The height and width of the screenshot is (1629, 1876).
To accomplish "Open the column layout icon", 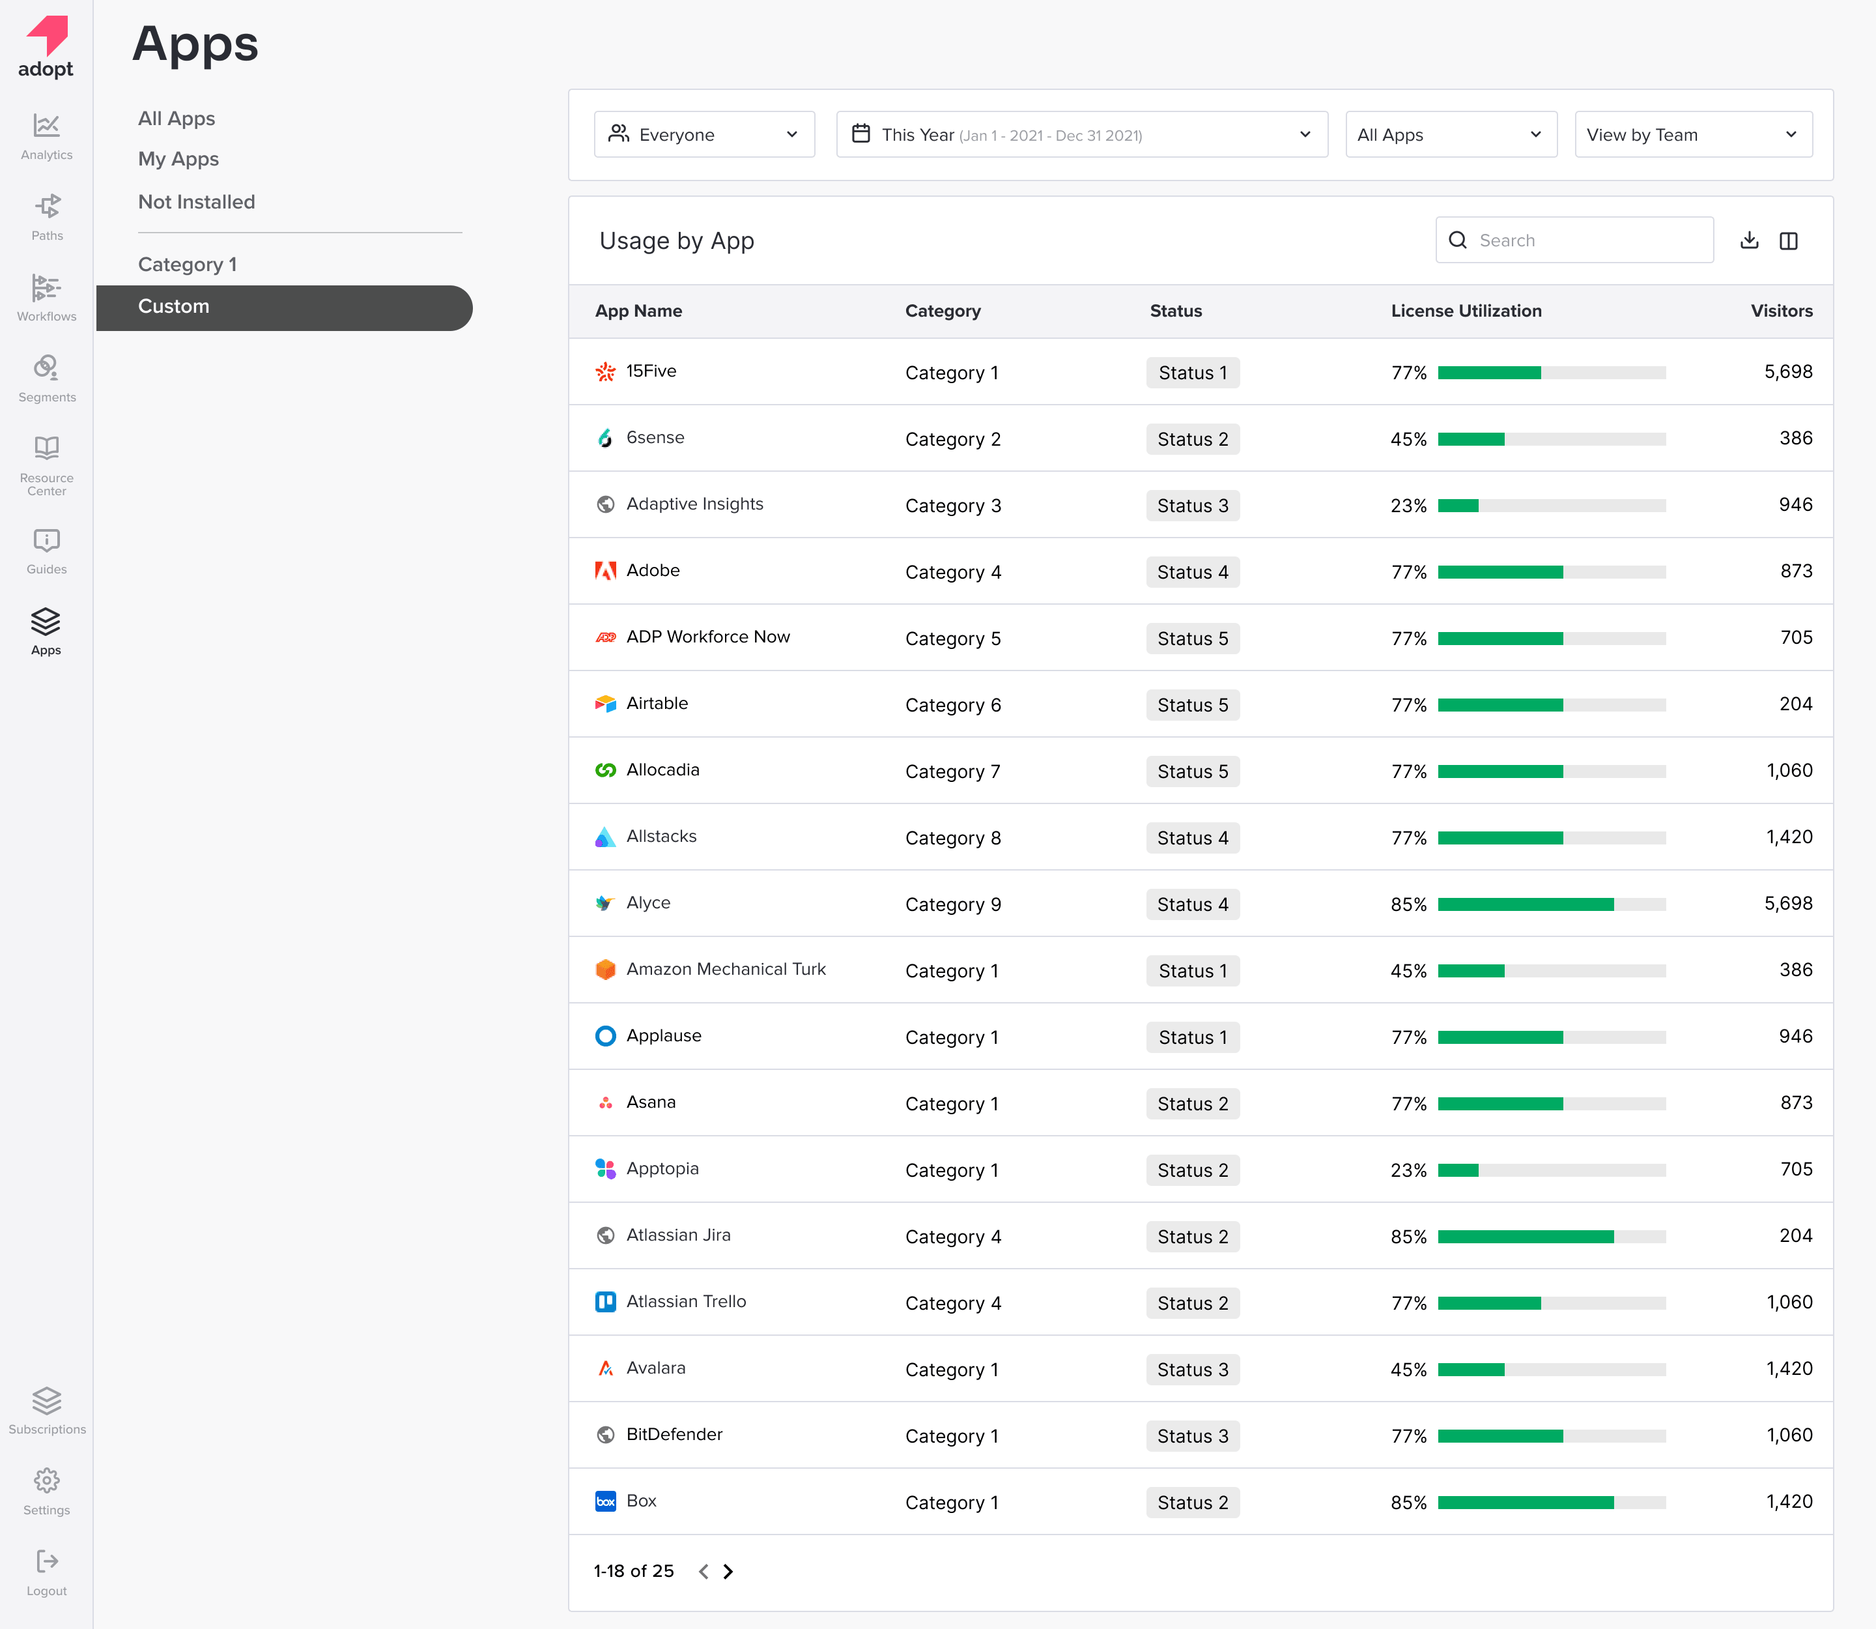I will 1789,240.
